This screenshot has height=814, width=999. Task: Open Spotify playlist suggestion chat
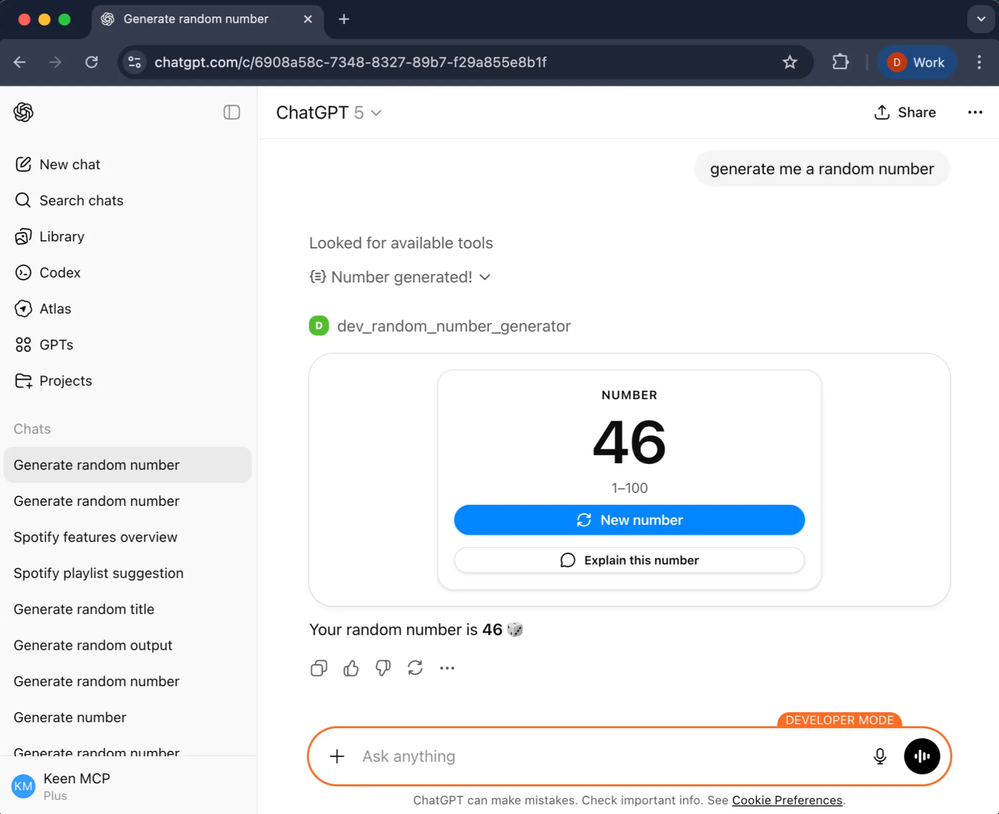98,573
